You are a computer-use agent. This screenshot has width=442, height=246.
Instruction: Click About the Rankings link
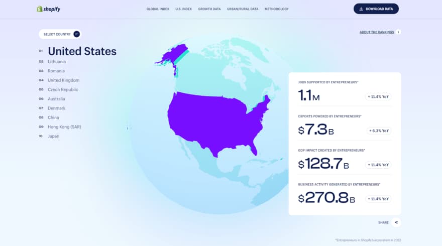377,32
